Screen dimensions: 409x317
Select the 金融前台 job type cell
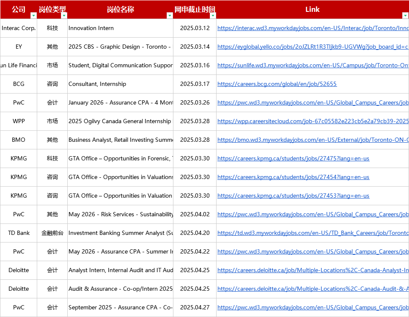[52, 233]
